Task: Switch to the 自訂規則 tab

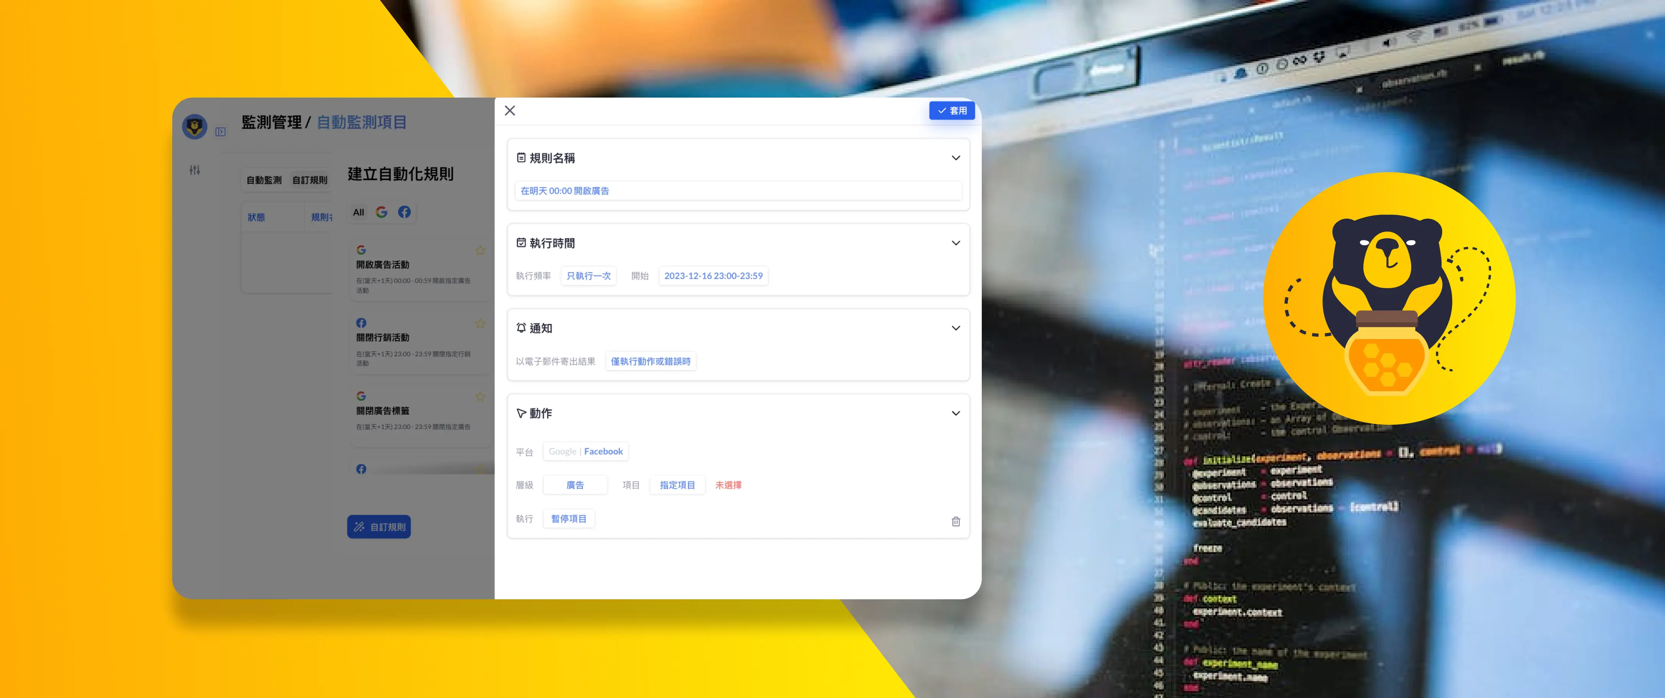Action: coord(310,180)
